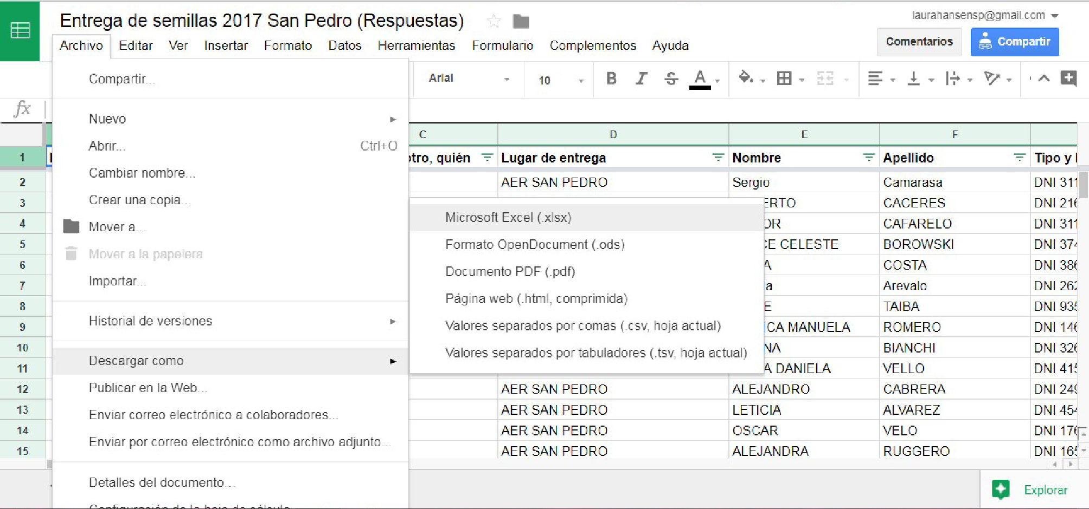Viewport: 1089px width, 509px height.
Task: Open the text color picker
Action: point(700,79)
